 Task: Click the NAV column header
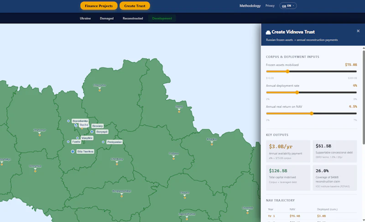coord(292,209)
